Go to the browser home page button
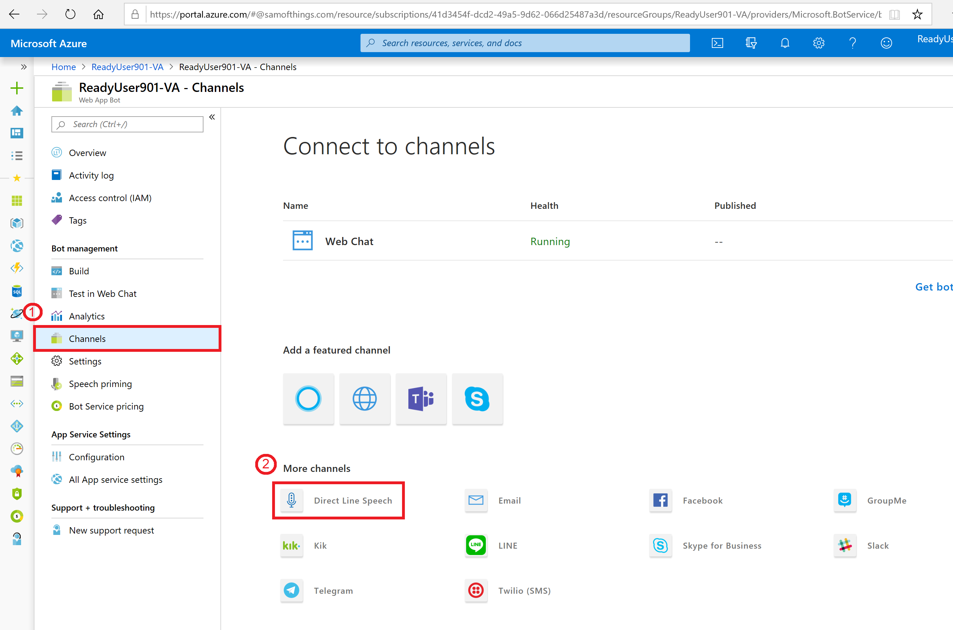This screenshot has width=953, height=630. pos(98,14)
